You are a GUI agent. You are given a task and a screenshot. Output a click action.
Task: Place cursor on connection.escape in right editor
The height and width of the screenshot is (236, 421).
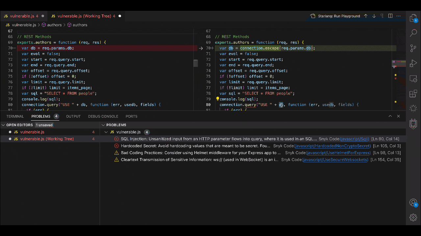[x=260, y=48]
